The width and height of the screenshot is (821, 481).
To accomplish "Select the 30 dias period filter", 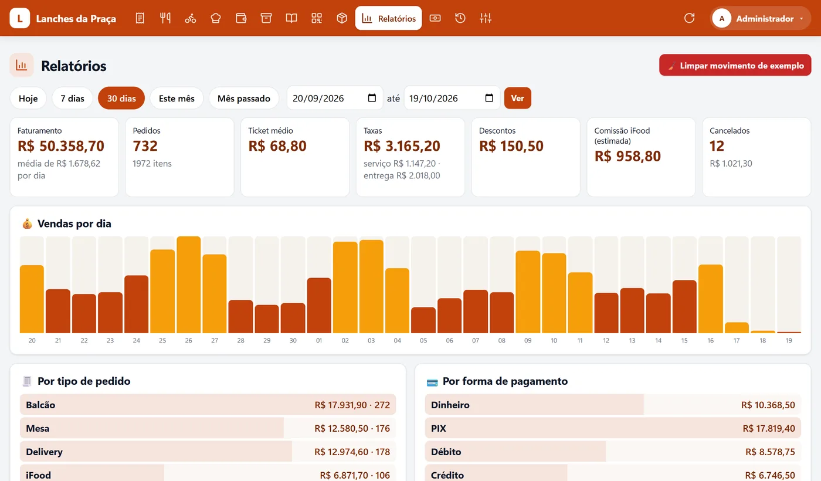I will (121, 98).
